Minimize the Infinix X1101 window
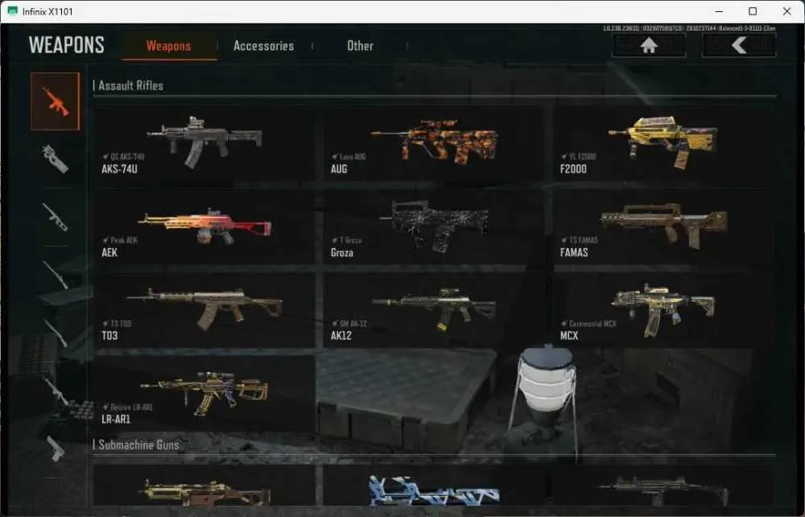Image resolution: width=805 pixels, height=517 pixels. point(719,11)
